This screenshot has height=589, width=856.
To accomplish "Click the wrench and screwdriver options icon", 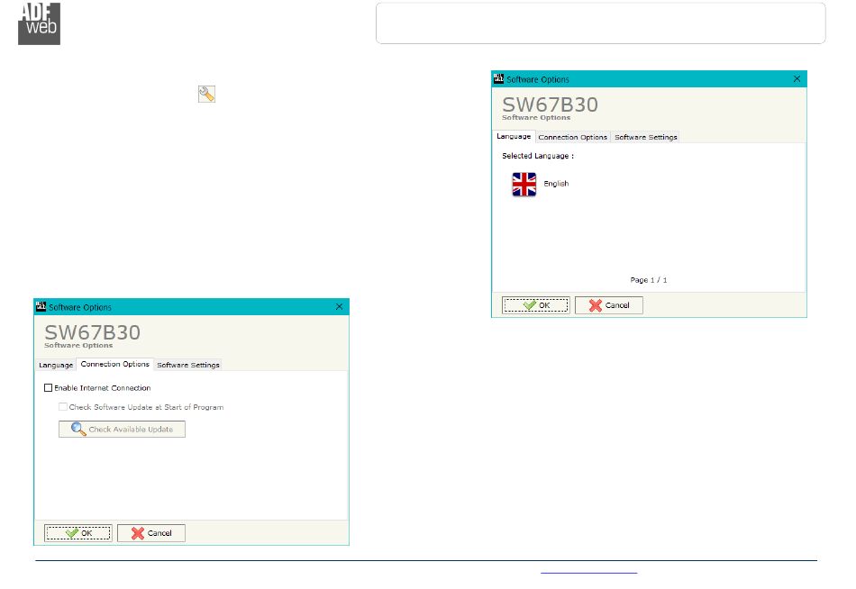I will (x=206, y=94).
